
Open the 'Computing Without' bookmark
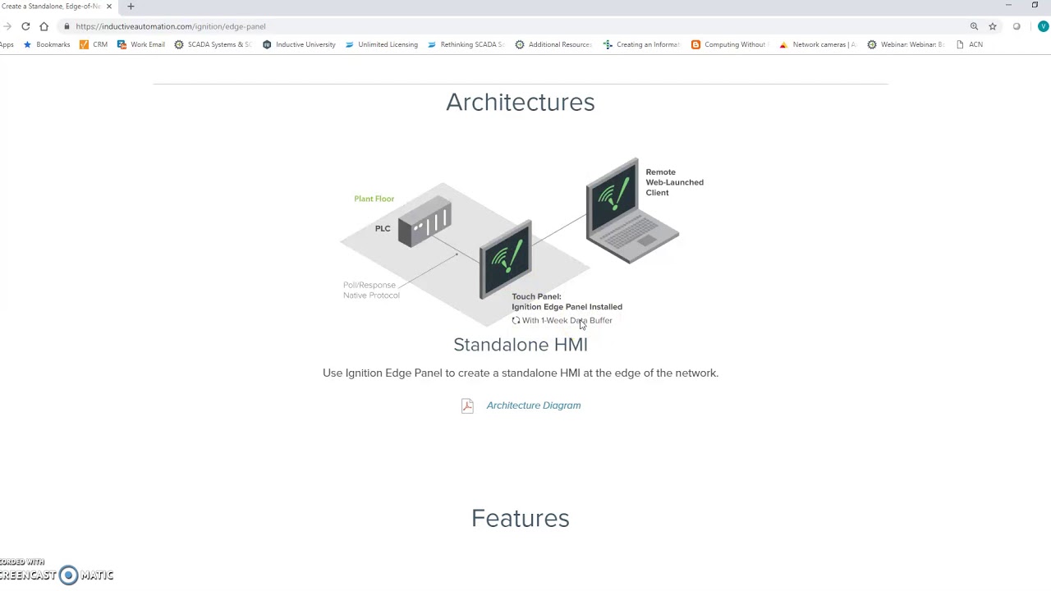(728, 44)
